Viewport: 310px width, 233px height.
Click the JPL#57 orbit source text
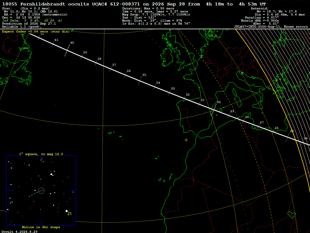tap(271, 27)
